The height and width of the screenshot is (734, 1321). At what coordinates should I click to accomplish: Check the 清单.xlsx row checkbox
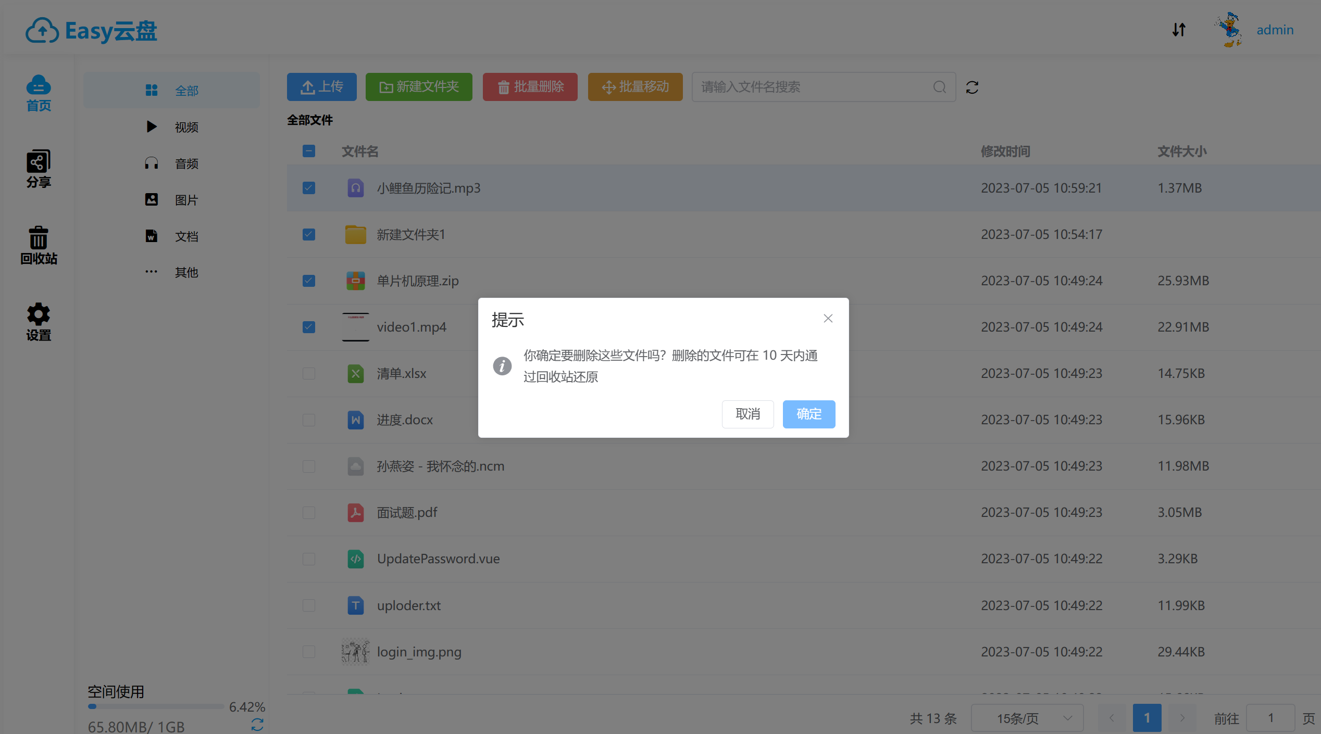pyautogui.click(x=308, y=373)
